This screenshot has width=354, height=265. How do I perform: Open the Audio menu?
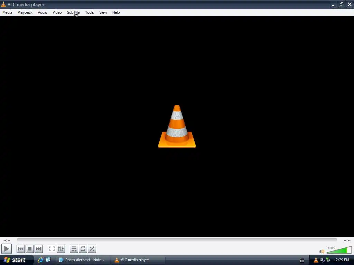(x=43, y=12)
